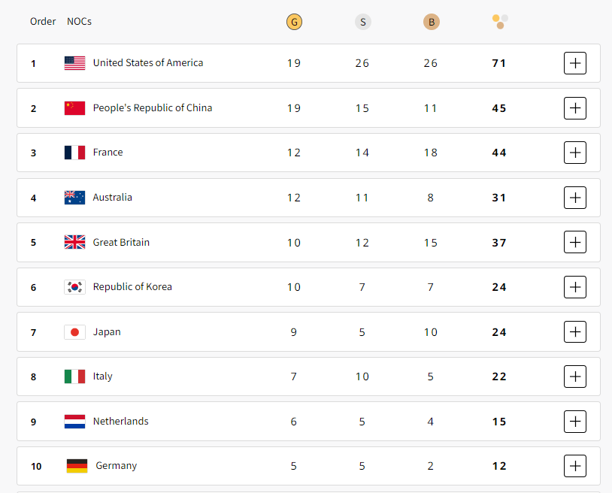Open Germany's expanded medal view

click(x=574, y=466)
